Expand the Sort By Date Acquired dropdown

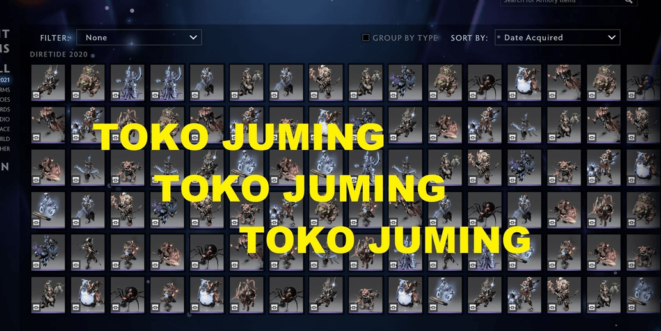coord(557,38)
